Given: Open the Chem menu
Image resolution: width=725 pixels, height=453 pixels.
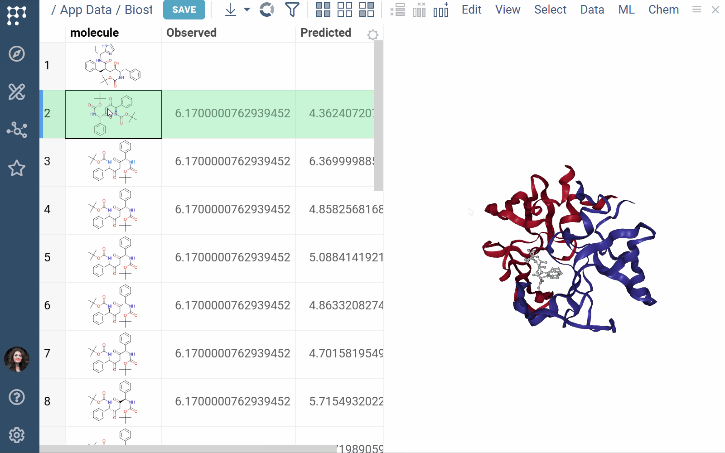Looking at the screenshot, I should click(x=663, y=10).
